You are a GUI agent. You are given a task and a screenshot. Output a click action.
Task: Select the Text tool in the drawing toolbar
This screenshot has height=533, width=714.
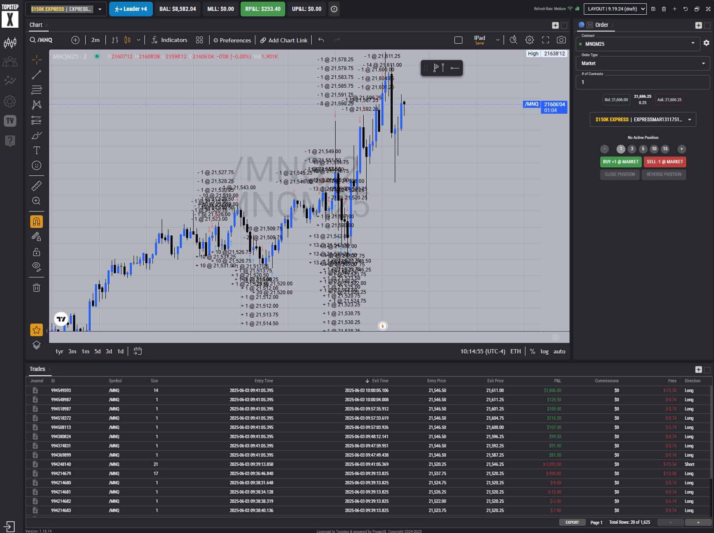click(x=37, y=150)
